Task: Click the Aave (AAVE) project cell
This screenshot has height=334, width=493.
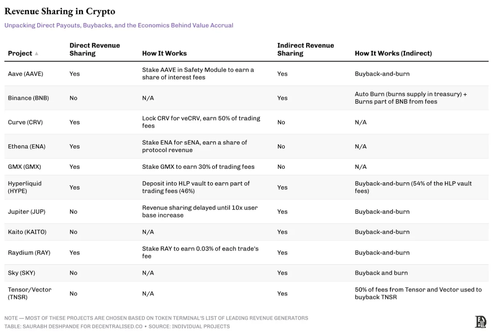Action: point(26,74)
